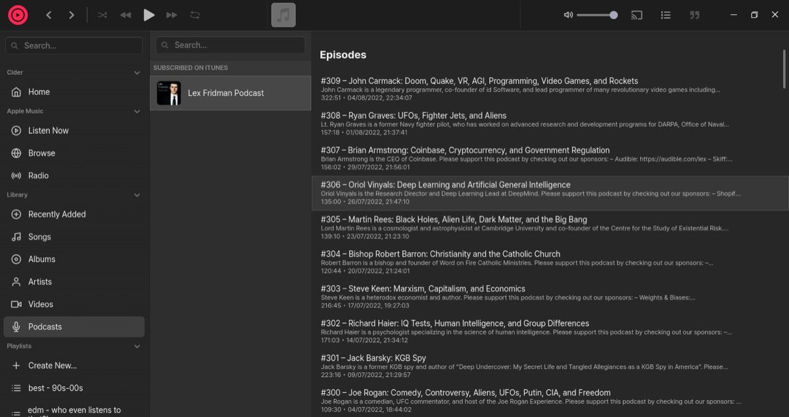This screenshot has width=789, height=417.
Task: Open Listen Now in the sidebar
Action: [74, 131]
